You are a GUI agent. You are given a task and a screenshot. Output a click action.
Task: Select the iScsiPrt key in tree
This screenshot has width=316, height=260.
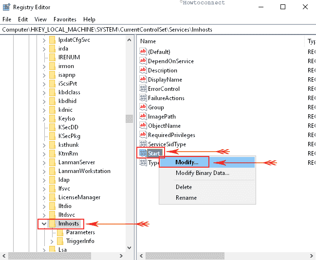click(68, 84)
